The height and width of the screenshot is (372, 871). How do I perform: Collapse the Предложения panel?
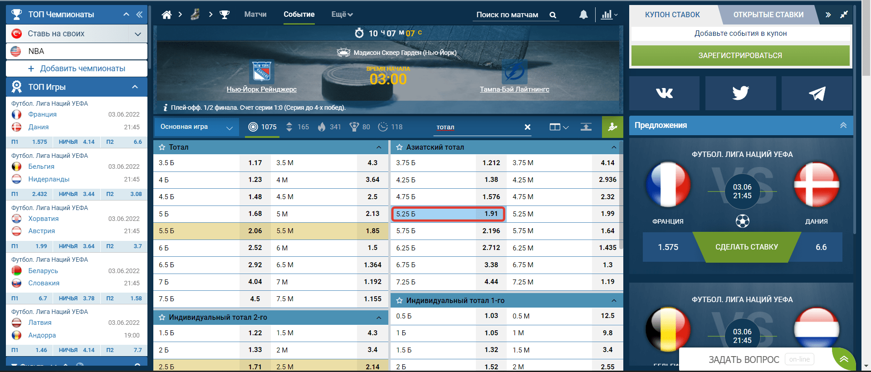pyautogui.click(x=843, y=125)
